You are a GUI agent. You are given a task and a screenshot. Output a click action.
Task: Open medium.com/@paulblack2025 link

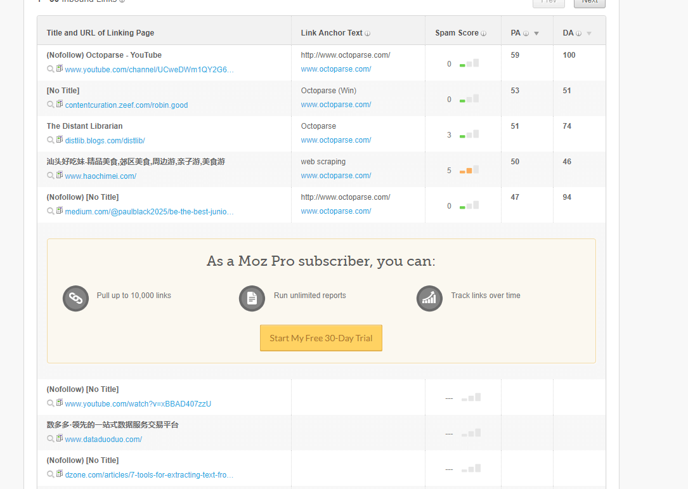[149, 212]
